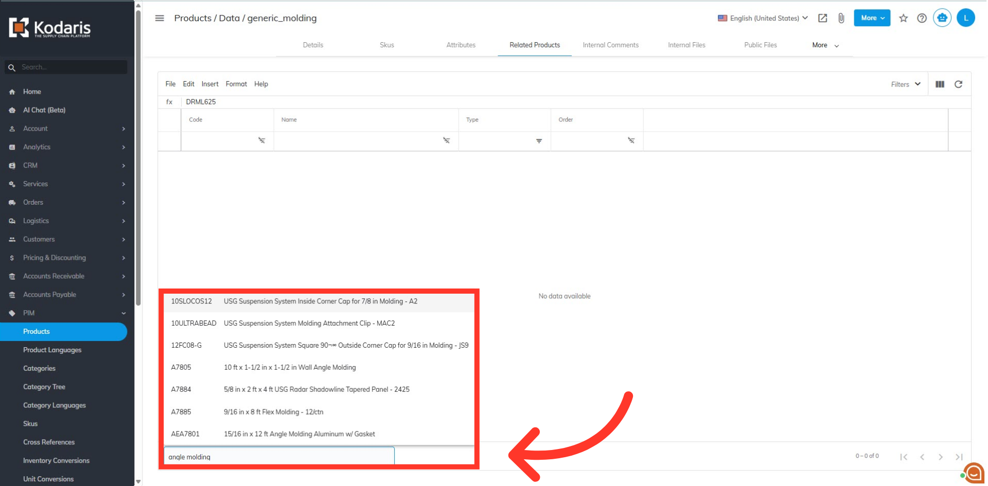Screen dimensions: 988x486
Task: Switch to the Internal Files tab
Action: pyautogui.click(x=686, y=45)
